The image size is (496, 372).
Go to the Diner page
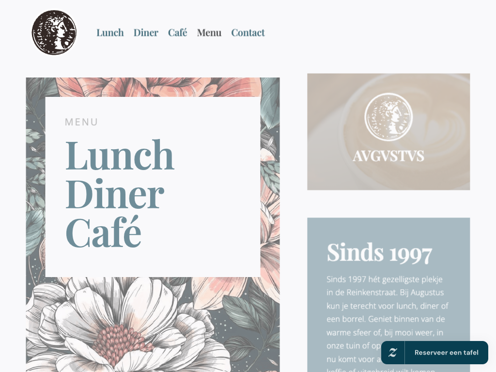tap(146, 32)
